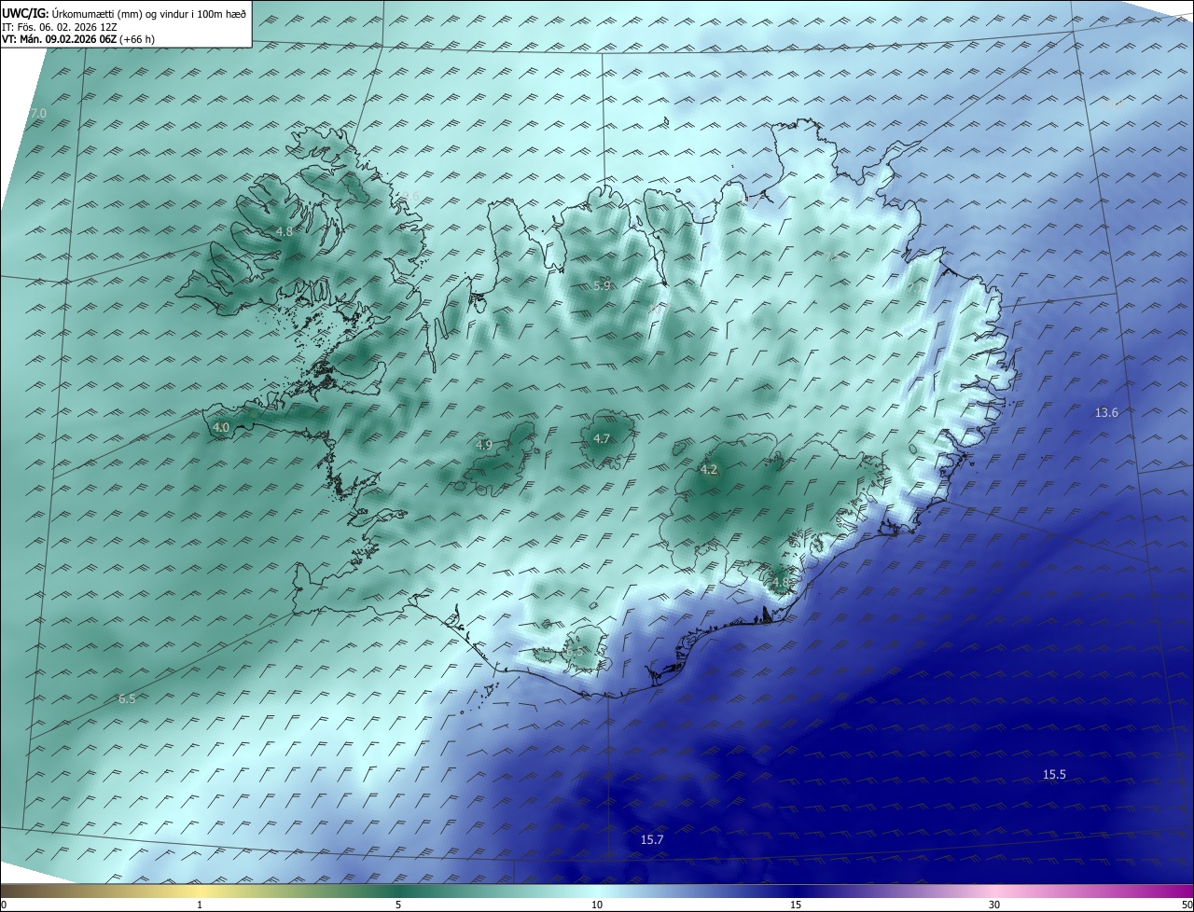Click the 0 tick label on the color scale
Screen dimensions: 1194x912
coord(4,905)
